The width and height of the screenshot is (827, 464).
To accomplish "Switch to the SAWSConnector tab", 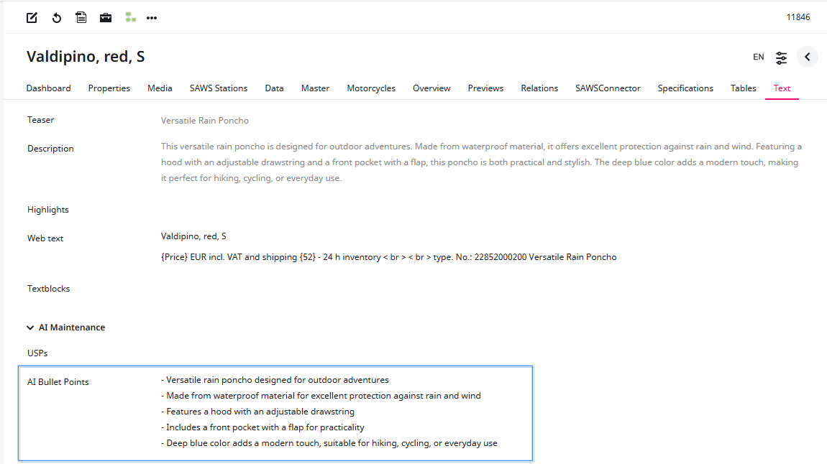I will [608, 88].
